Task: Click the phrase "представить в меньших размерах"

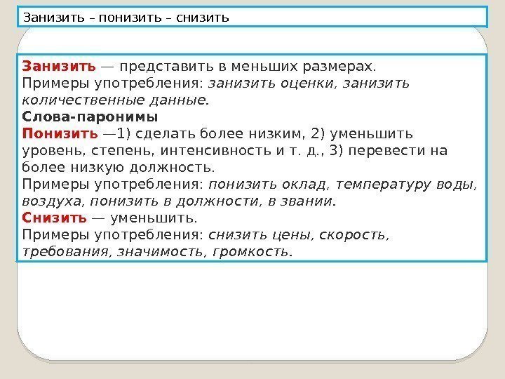Action: point(246,67)
